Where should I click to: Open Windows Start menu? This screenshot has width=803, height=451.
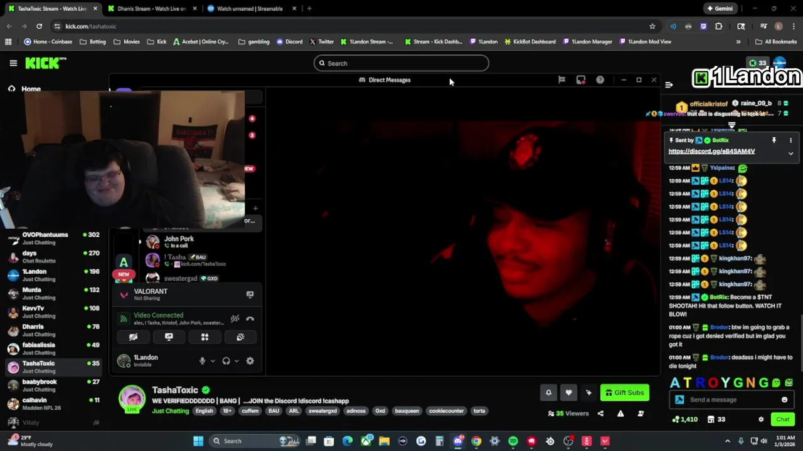[x=198, y=441]
